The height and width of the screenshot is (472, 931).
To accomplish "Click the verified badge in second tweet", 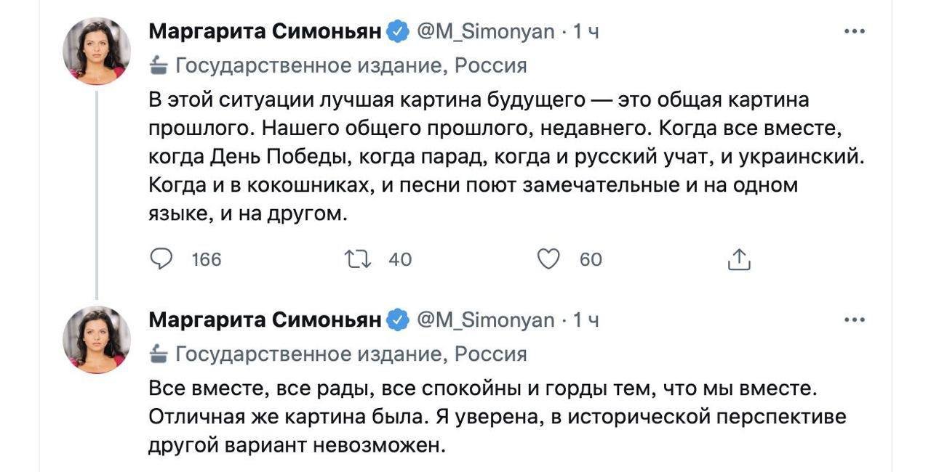I will (397, 320).
